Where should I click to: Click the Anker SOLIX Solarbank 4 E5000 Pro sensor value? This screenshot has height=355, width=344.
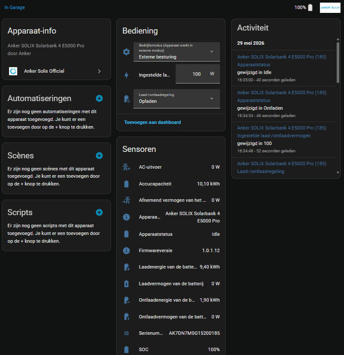tap(193, 217)
